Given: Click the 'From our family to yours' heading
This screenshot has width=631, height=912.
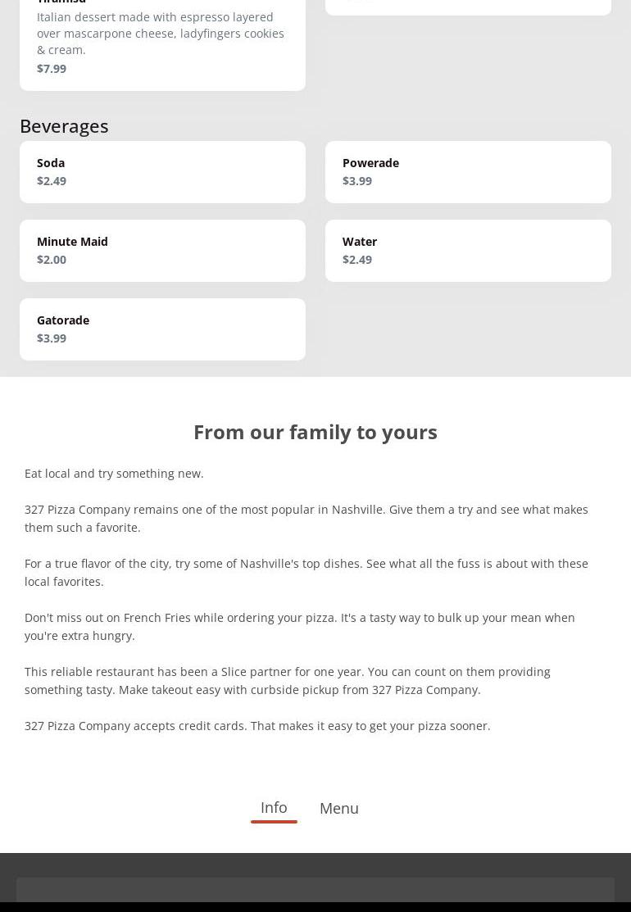Looking at the screenshot, I should click(315, 432).
